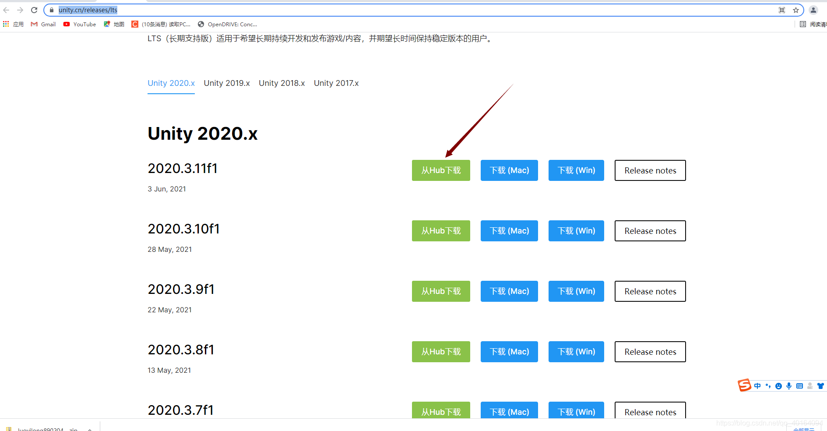Toggle punctuation mode in Sogou bar

[x=768, y=386]
